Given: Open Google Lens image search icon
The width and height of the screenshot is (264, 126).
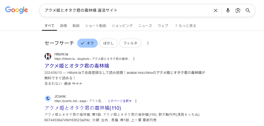Looking at the screenshot, I should [238, 10].
